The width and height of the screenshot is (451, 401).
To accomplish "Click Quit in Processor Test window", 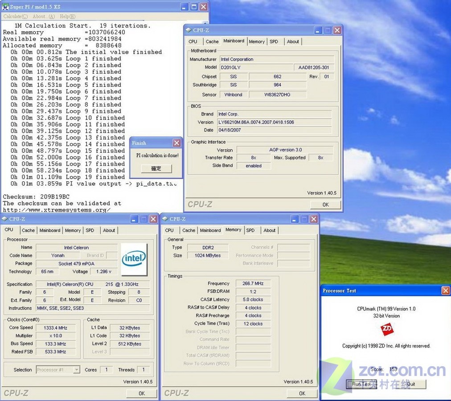I will (x=411, y=384).
